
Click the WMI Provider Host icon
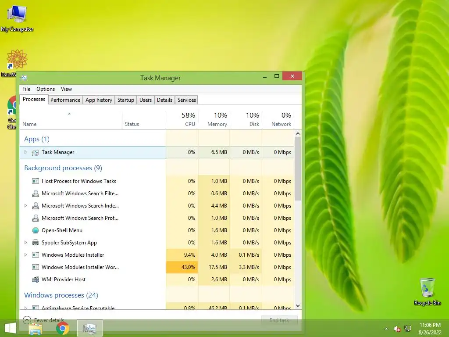(x=36, y=280)
